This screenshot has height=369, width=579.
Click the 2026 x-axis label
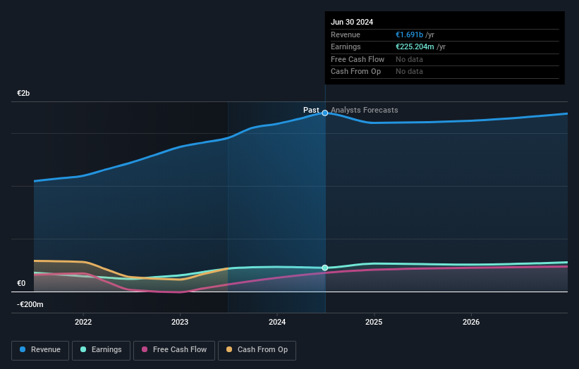[471, 323]
